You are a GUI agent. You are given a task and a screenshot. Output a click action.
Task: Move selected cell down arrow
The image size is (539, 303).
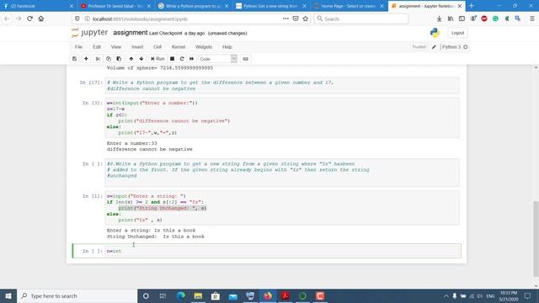(x=141, y=59)
